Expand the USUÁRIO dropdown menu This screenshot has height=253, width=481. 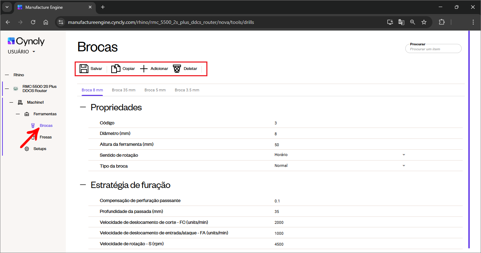click(34, 52)
